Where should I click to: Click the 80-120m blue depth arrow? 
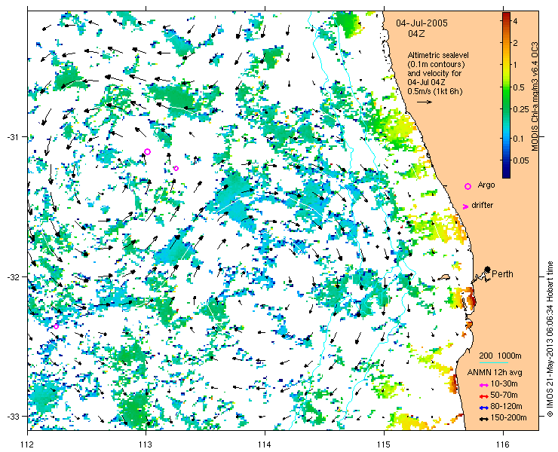[483, 408]
